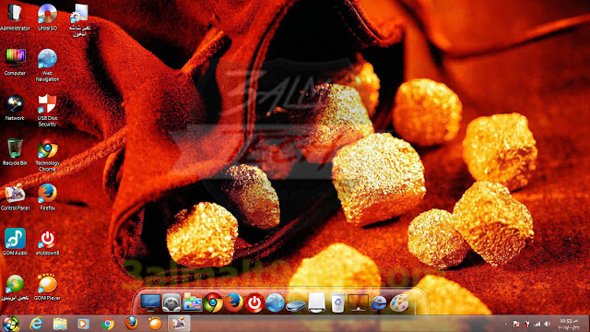This screenshot has height=332, width=590.
Task: Click the blue hard drive icon in the dock
Action: (296, 305)
